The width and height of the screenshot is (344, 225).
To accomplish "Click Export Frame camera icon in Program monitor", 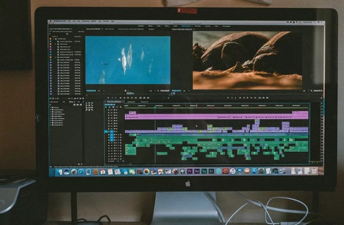I will [267, 98].
